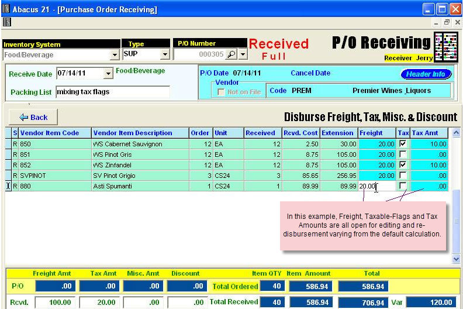
Task: Click the Rcvd. Discount field
Action: point(187,302)
